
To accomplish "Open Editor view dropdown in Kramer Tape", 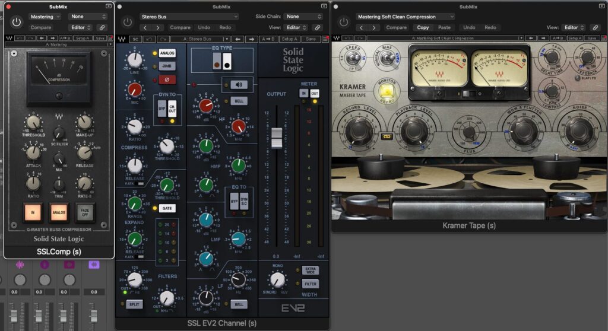I will pyautogui.click(x=574, y=27).
